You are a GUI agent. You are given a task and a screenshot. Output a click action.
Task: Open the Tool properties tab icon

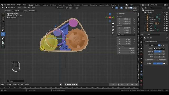pyautogui.click(x=142, y=39)
